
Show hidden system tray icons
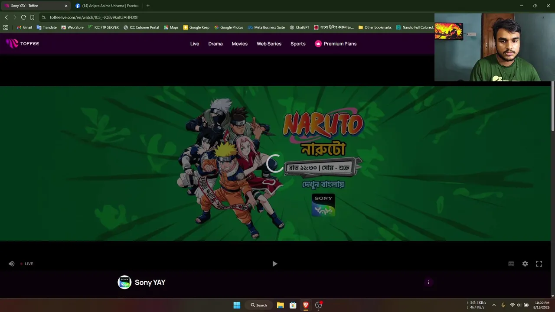tap(494, 305)
